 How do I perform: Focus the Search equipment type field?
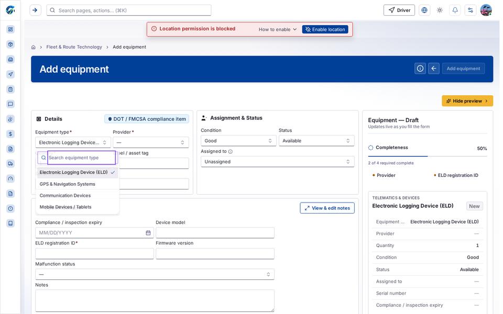point(82,158)
